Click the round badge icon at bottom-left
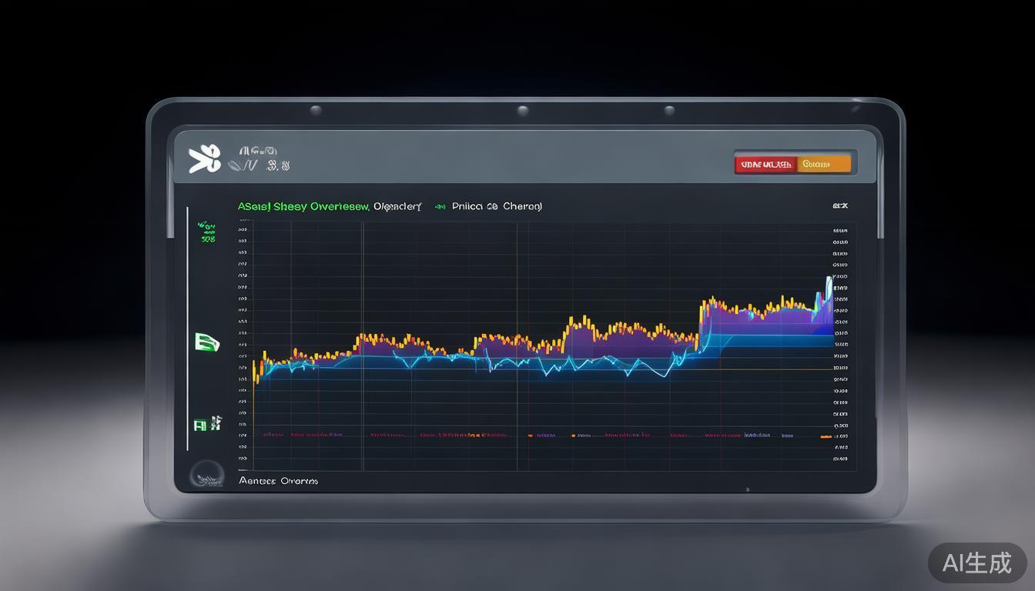Viewport: 1035px width, 591px height. click(206, 475)
